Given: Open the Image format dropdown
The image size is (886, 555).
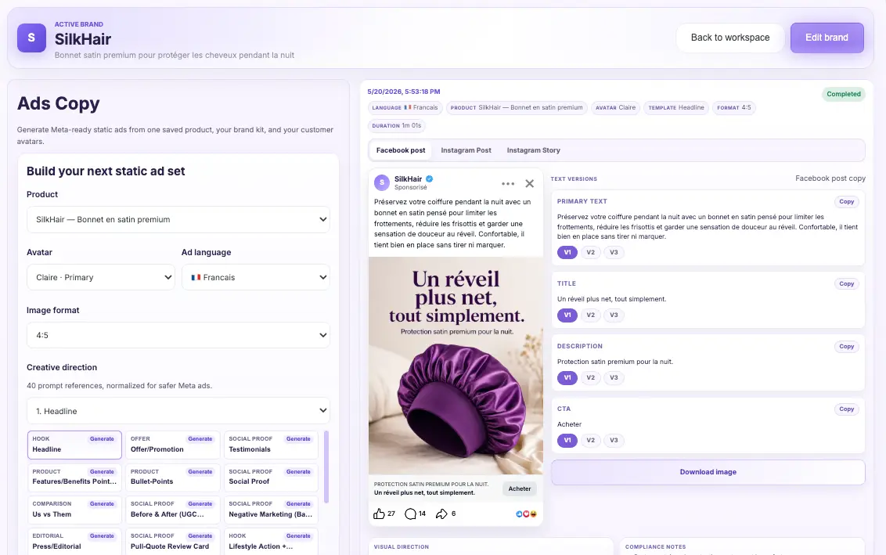Looking at the screenshot, I should click(178, 335).
